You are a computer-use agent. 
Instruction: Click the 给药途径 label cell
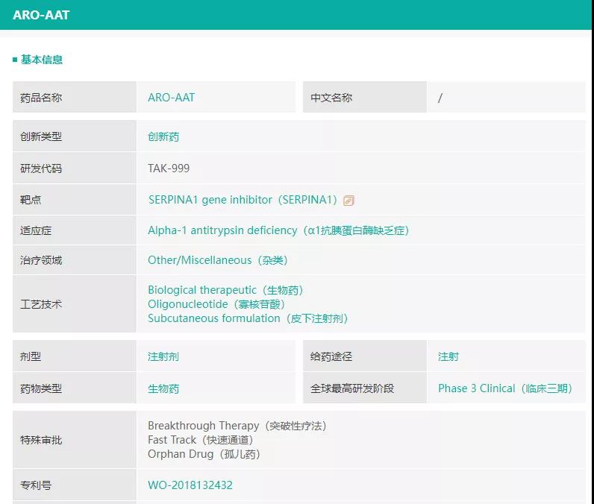365,356
